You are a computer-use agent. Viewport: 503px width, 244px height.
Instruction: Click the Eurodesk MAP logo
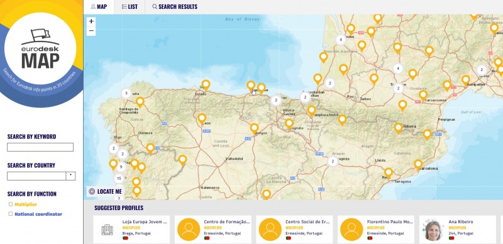(40, 49)
